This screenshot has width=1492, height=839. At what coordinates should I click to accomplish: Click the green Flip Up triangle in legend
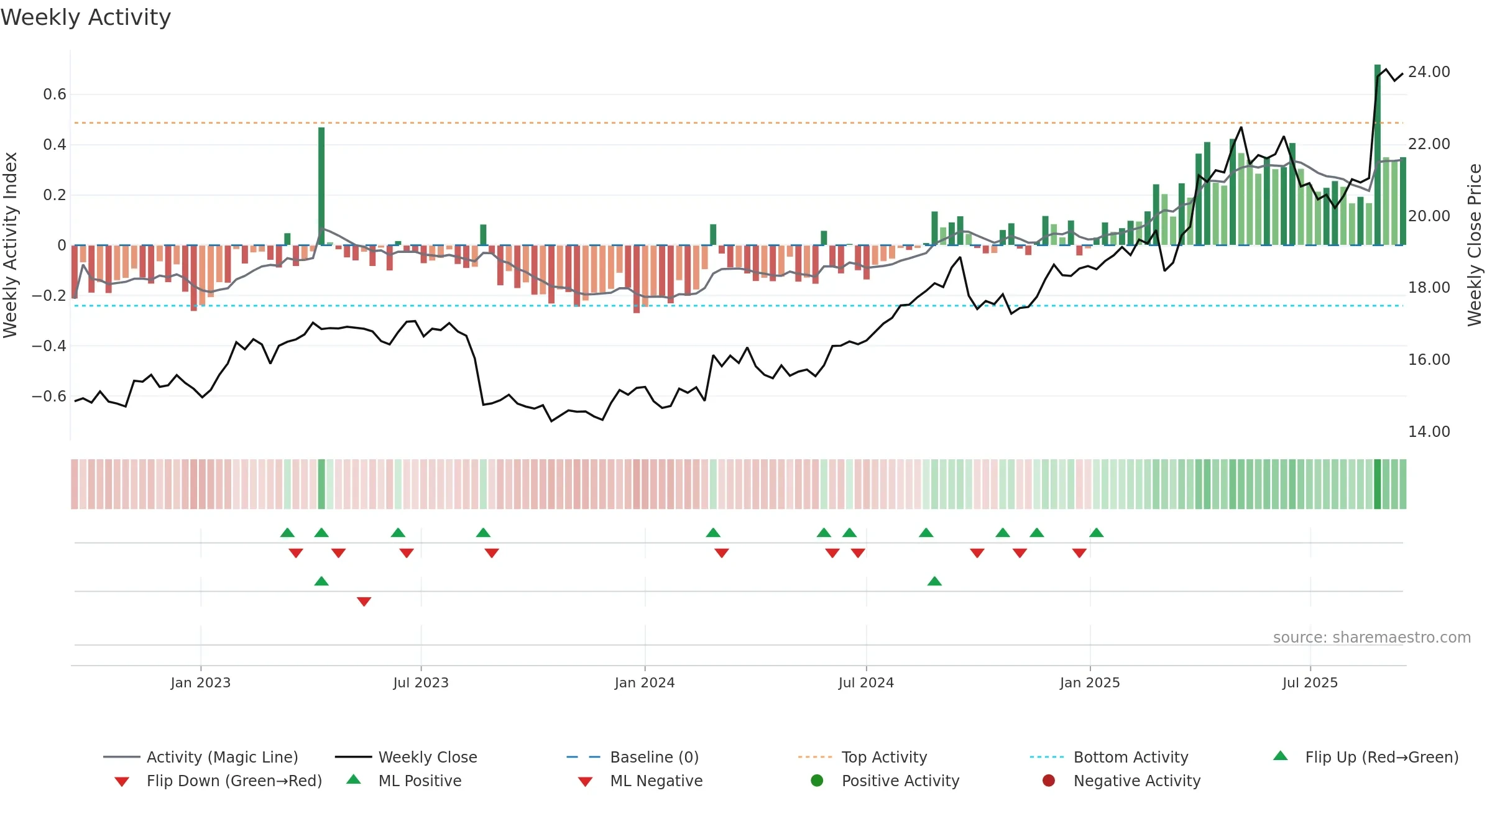1281,756
